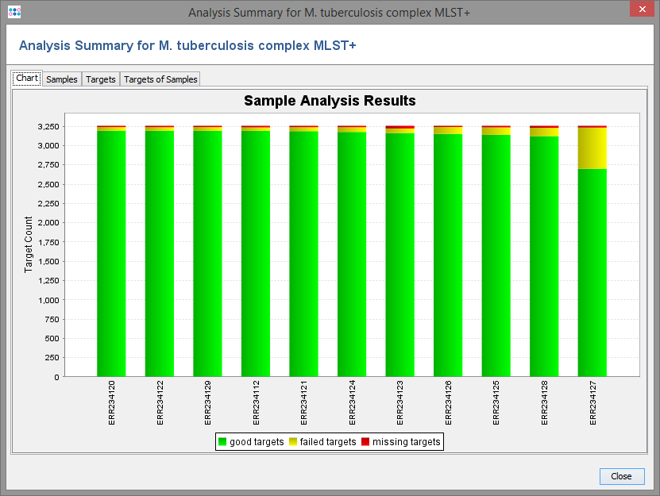This screenshot has height=496, width=660.
Task: Click the 'missing targets' legend text
Action: [406, 442]
